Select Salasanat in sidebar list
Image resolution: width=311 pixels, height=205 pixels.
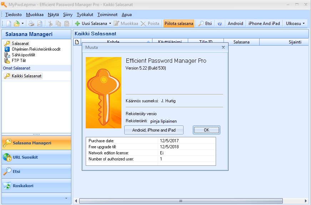17,43
